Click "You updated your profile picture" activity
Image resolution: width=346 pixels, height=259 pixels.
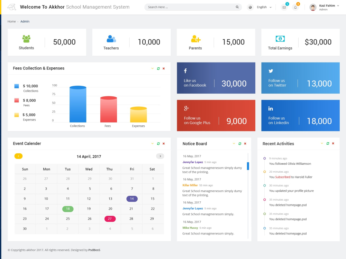tap(291, 191)
